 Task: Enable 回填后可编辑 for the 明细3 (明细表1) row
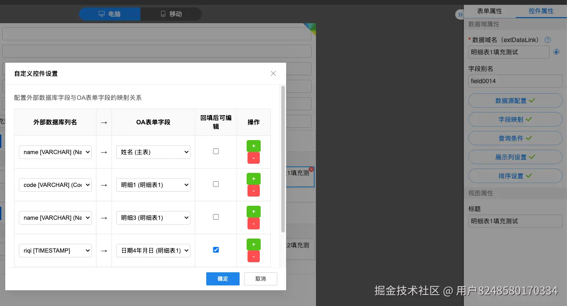pos(216,217)
